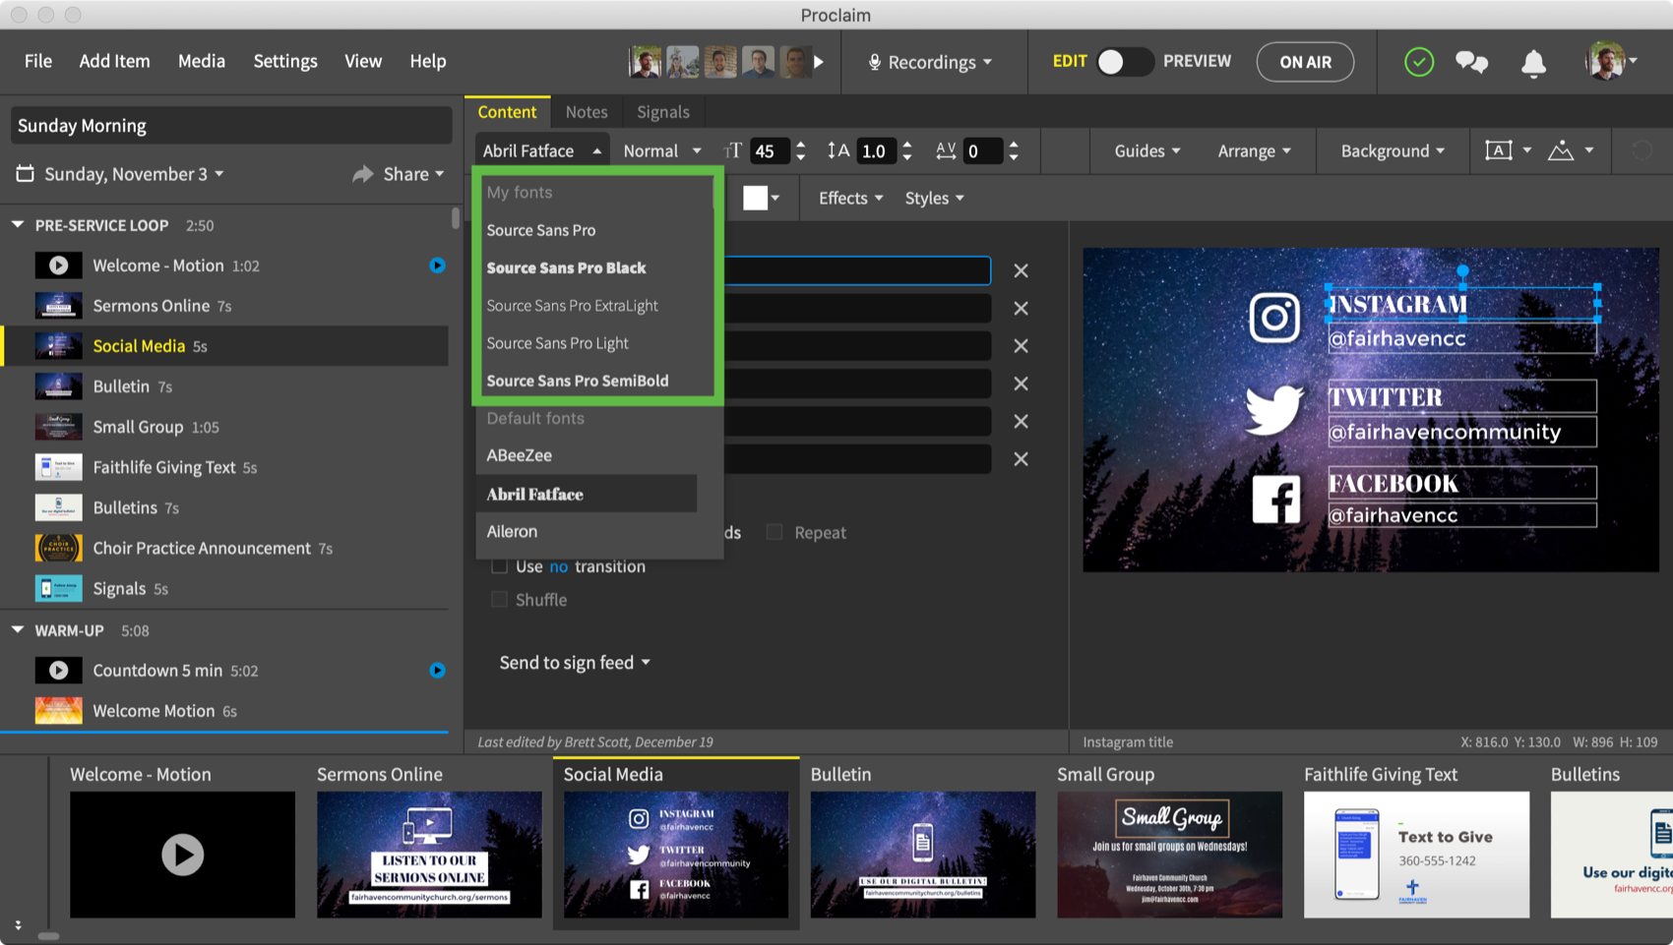Open the chat messages icon
1673x945 pixels.
[x=1471, y=62]
